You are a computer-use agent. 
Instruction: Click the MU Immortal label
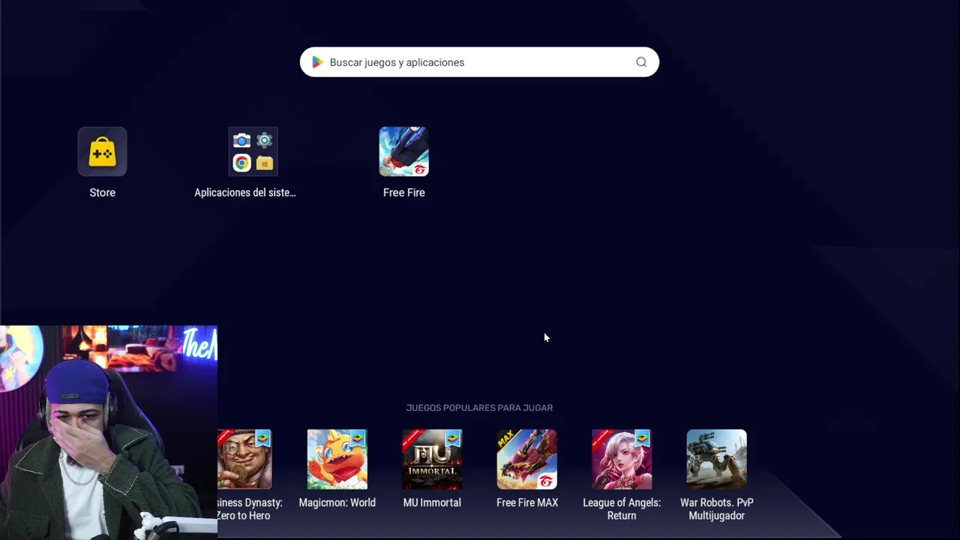click(x=432, y=502)
